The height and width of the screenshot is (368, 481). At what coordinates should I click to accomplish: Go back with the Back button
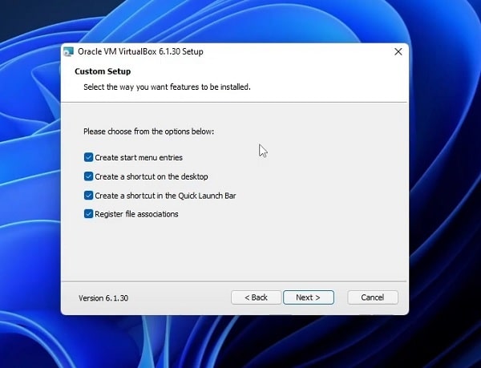point(257,297)
